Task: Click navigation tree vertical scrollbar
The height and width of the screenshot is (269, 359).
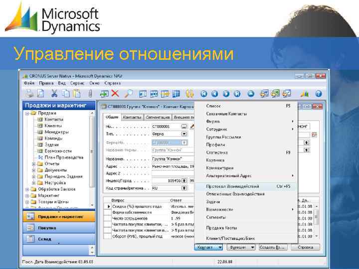Action: 92,159
